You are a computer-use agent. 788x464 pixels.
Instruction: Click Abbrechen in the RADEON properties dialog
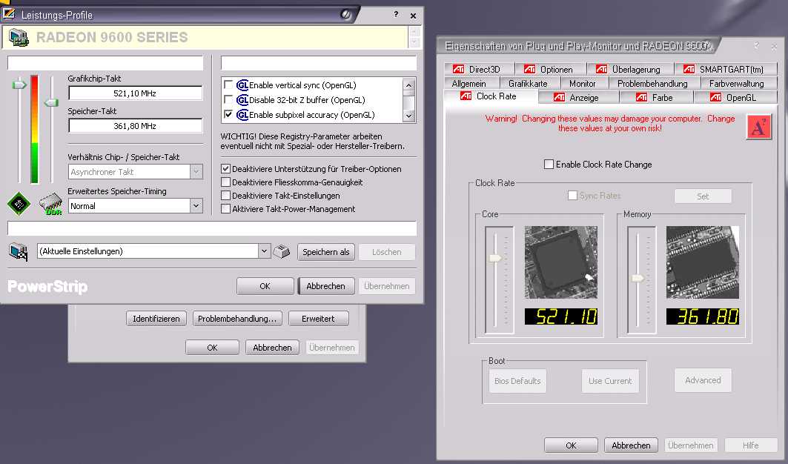point(631,445)
